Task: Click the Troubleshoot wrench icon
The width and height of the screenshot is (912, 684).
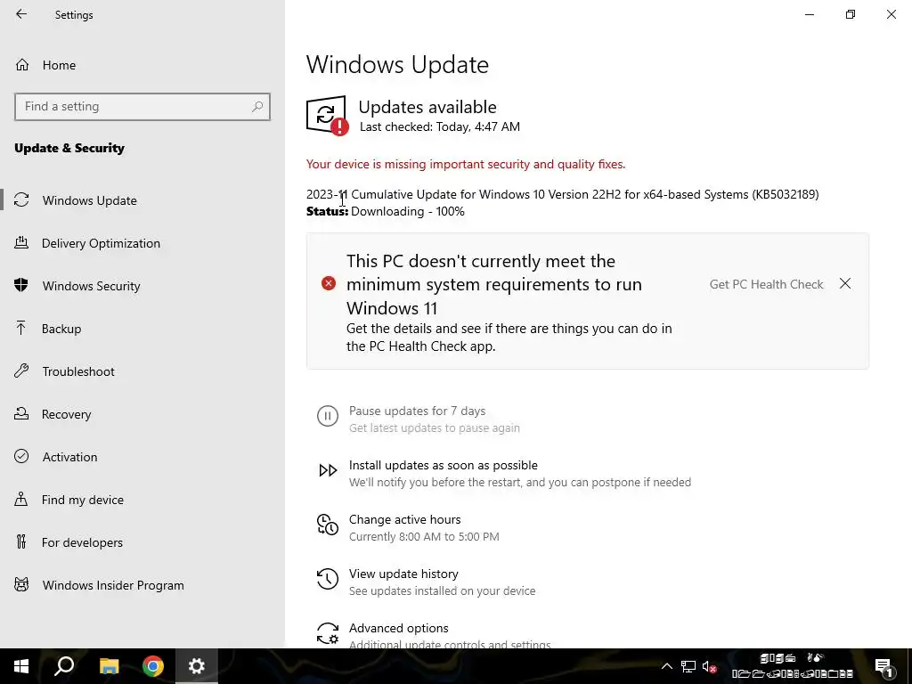Action: (x=21, y=370)
